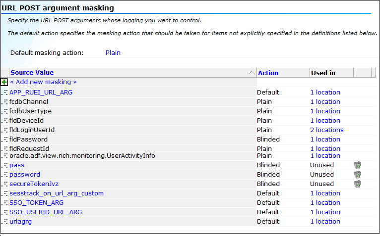Sort the table by Action column header
The image size is (380, 236).
(268, 73)
